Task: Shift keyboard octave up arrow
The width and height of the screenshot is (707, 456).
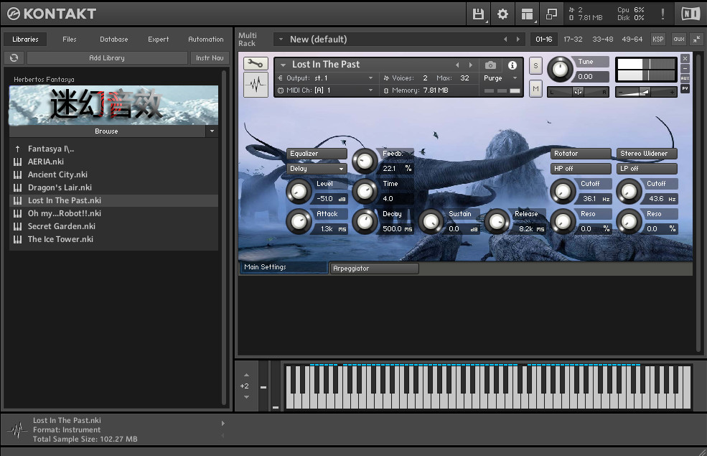Action: tap(246, 375)
